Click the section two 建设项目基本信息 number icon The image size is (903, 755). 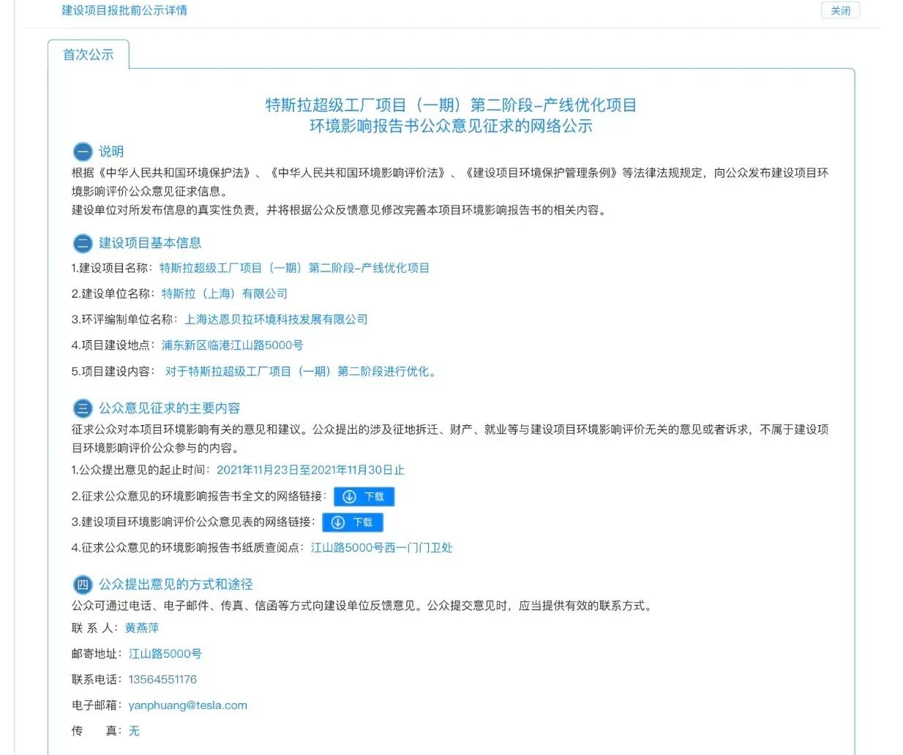pos(82,244)
